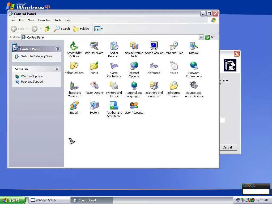
Task: Open Taskbar and Start Menu icon
Action: pyautogui.click(x=114, y=106)
